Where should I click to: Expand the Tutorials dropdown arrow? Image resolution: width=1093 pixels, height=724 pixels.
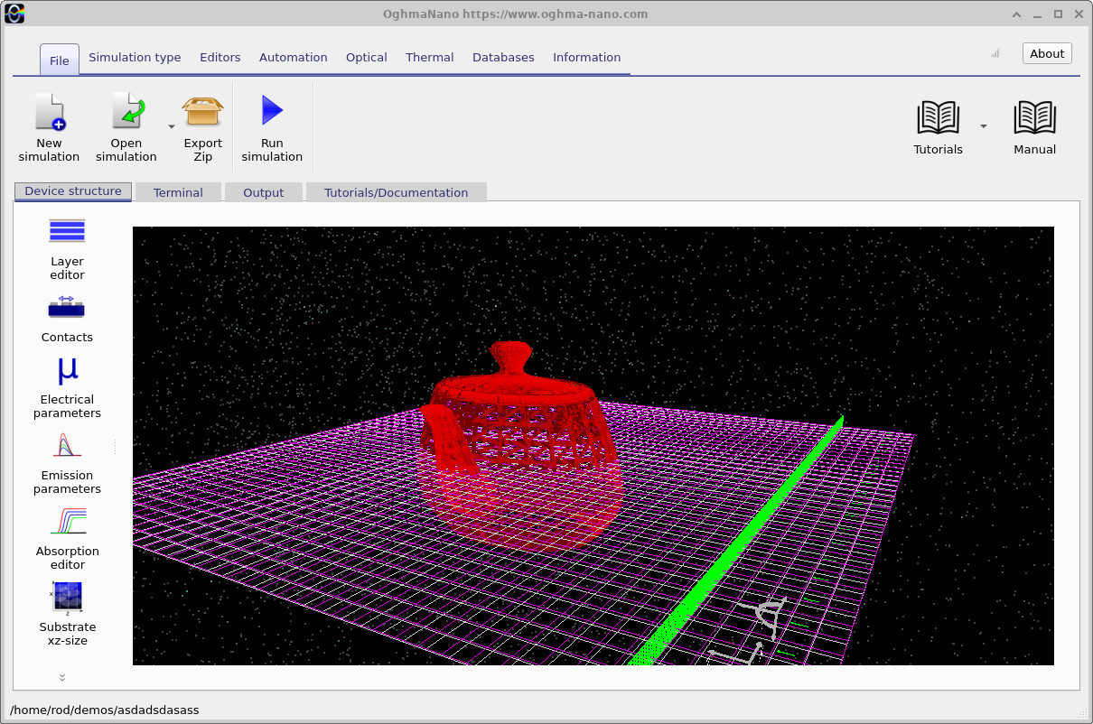click(984, 126)
